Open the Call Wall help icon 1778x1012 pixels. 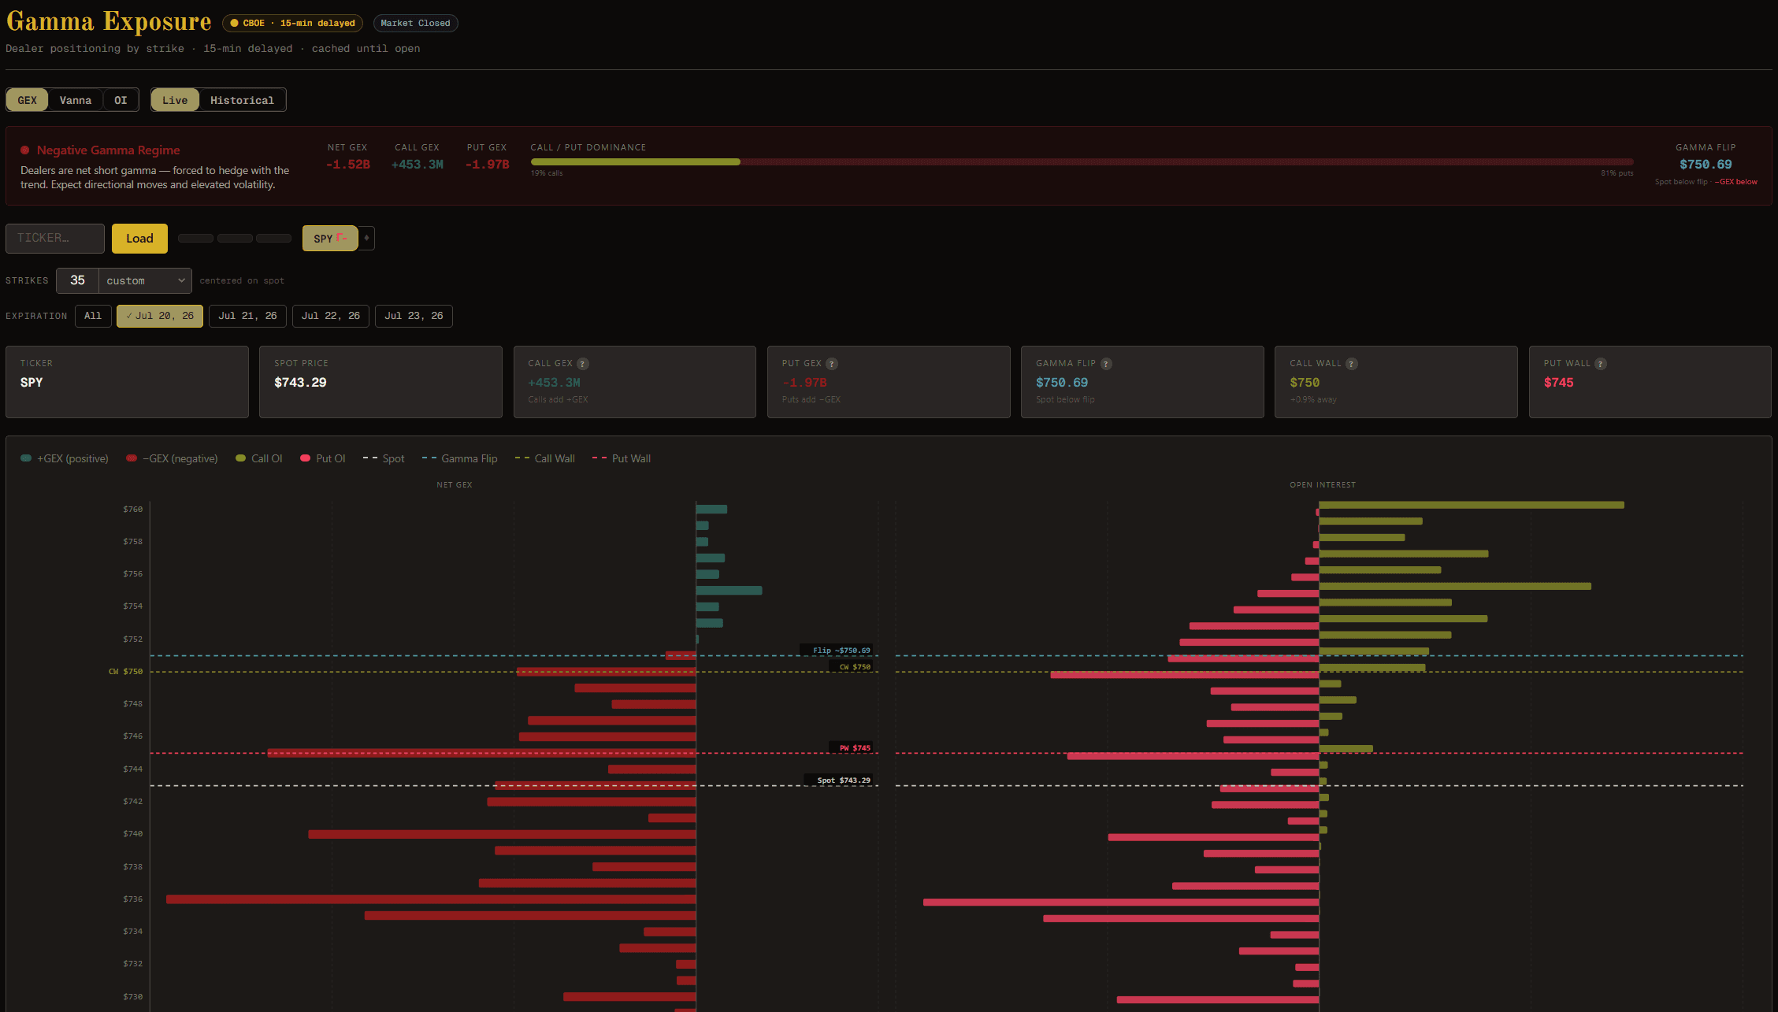click(1352, 364)
